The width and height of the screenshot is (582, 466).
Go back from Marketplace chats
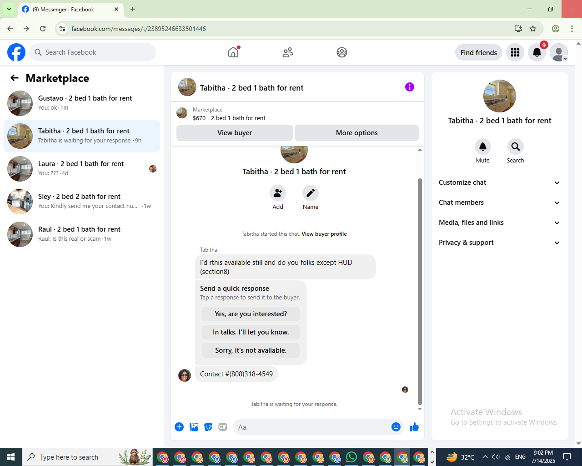[x=15, y=78]
